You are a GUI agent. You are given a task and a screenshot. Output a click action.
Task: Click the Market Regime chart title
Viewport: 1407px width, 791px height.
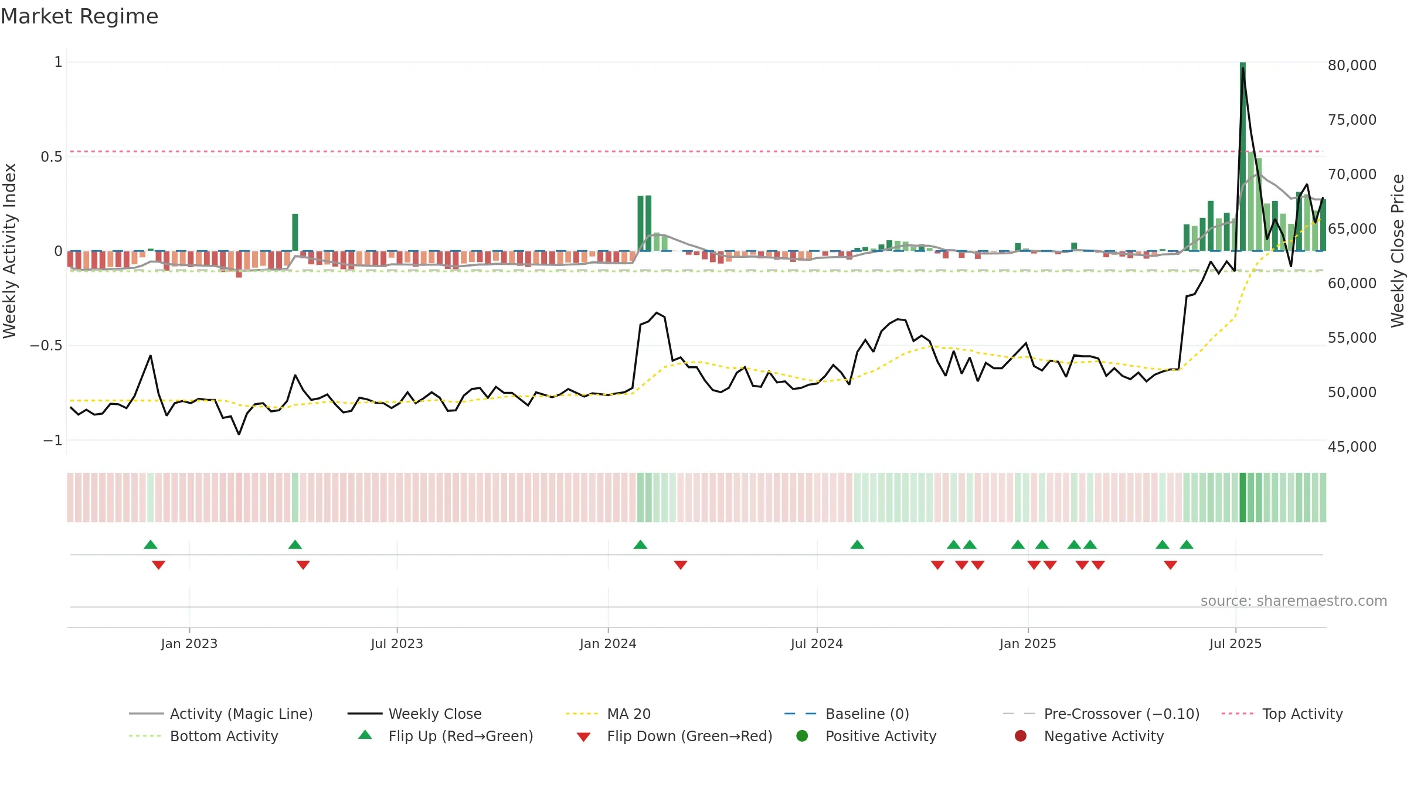point(79,16)
